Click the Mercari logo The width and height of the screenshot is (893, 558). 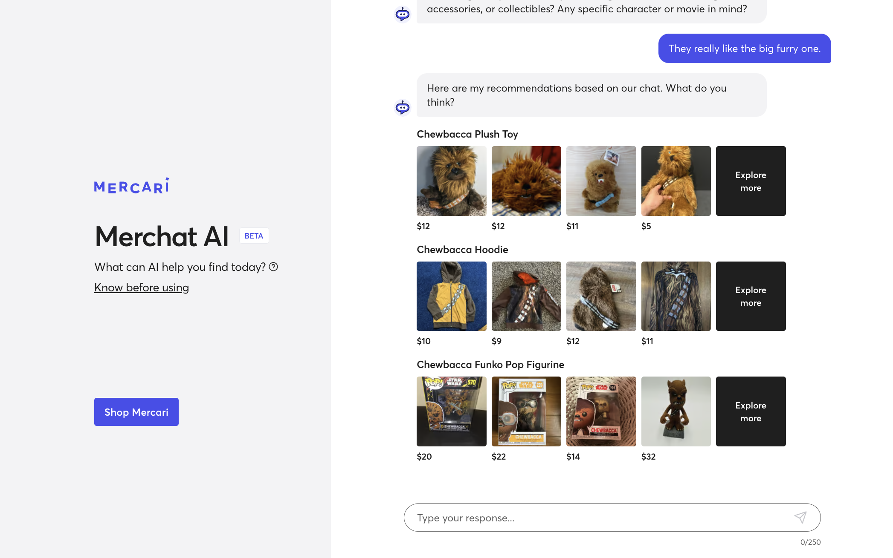[131, 186]
